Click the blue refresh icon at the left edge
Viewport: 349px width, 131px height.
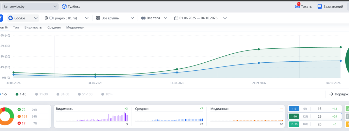tap(1, 18)
